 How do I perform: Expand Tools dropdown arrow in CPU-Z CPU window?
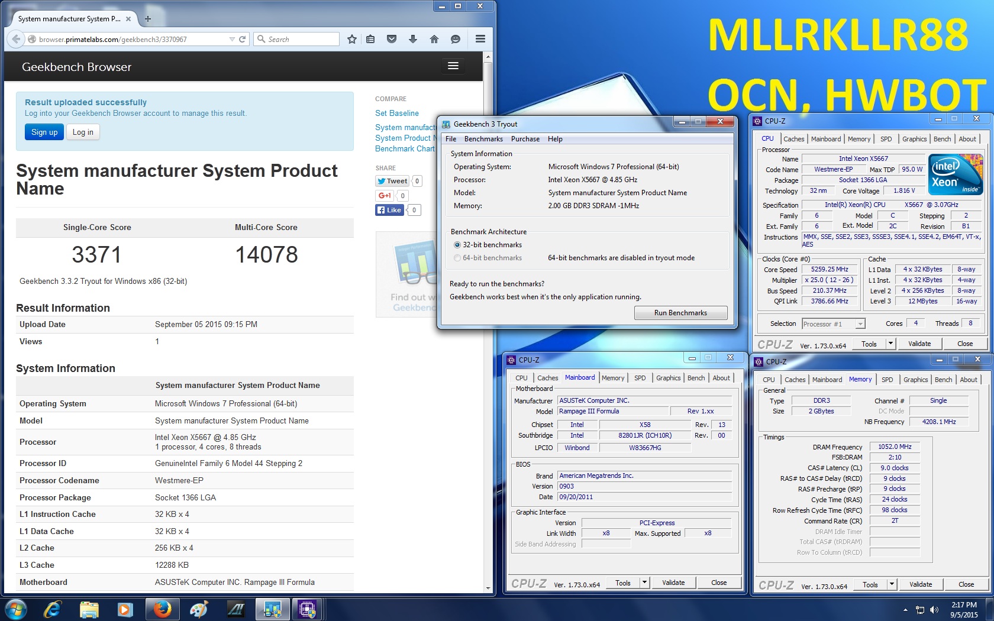point(890,344)
